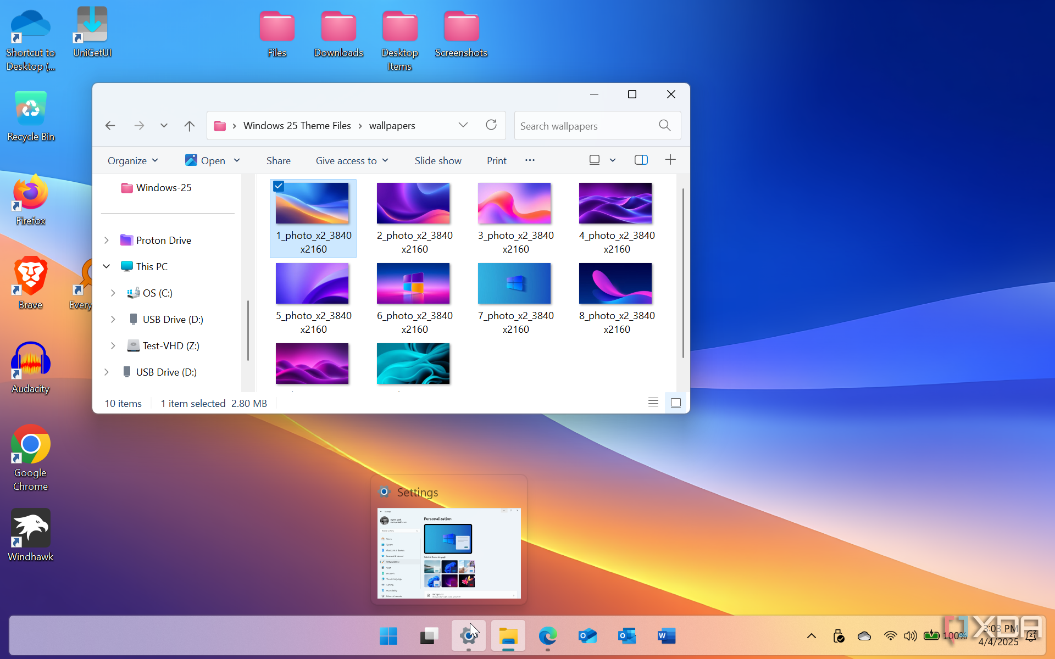Click File Explorer taskbar icon
Viewport: 1055px width, 659px height.
(508, 636)
